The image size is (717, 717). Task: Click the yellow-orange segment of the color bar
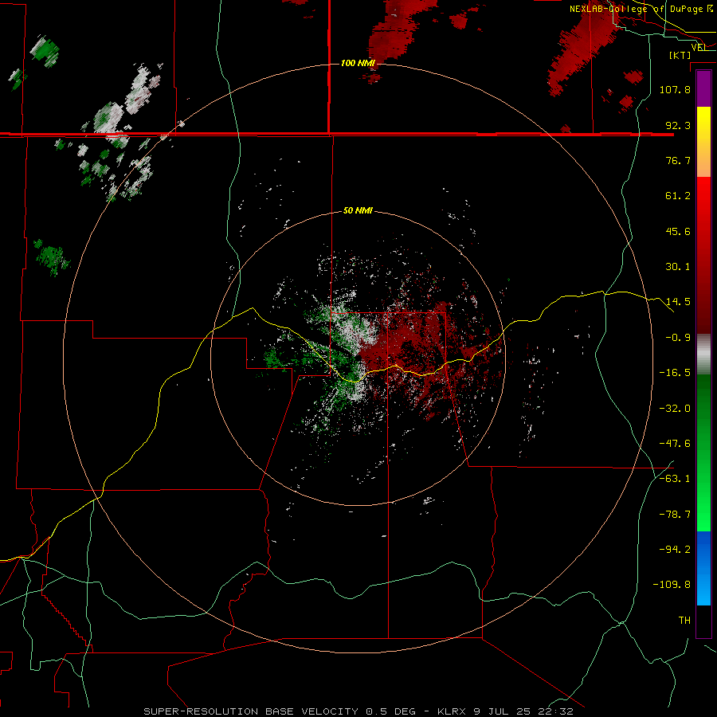pyautogui.click(x=703, y=142)
